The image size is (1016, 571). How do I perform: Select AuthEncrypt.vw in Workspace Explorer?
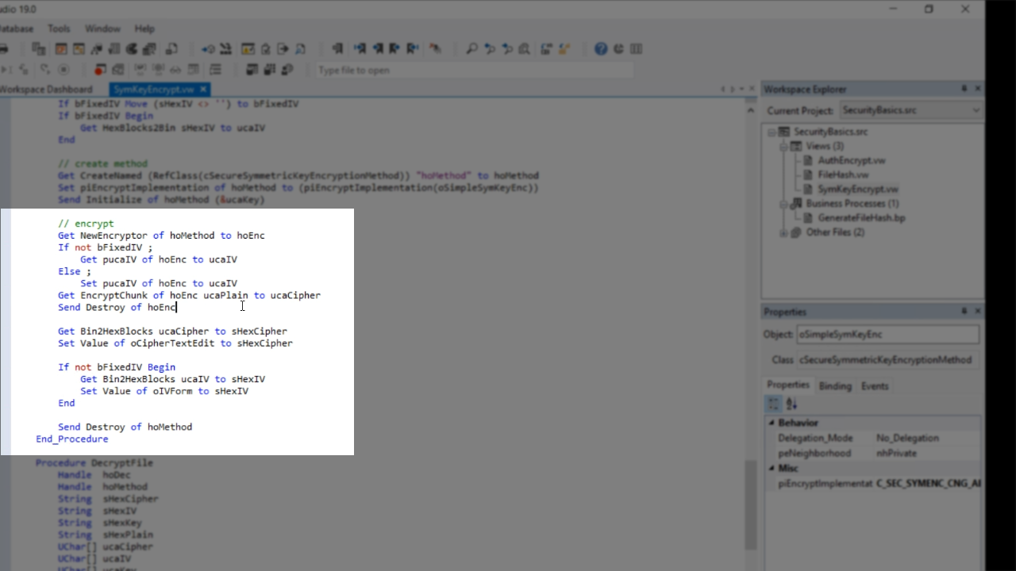coord(851,160)
